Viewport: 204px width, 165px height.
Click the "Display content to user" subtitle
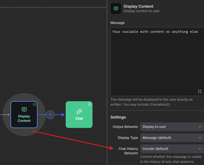[x=142, y=11]
